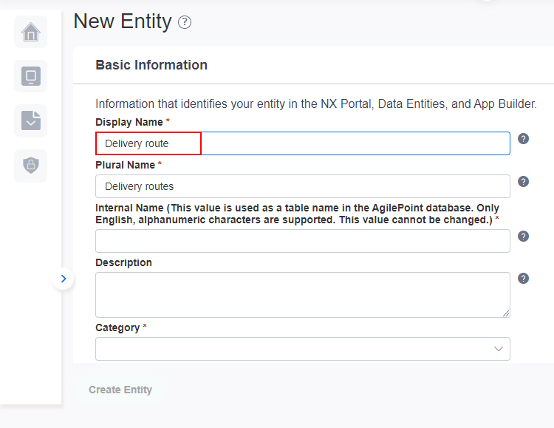
Task: Show help for the Plural Name field
Action: 523,181
